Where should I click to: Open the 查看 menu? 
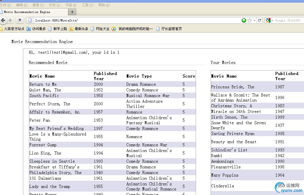tap(38, 5)
